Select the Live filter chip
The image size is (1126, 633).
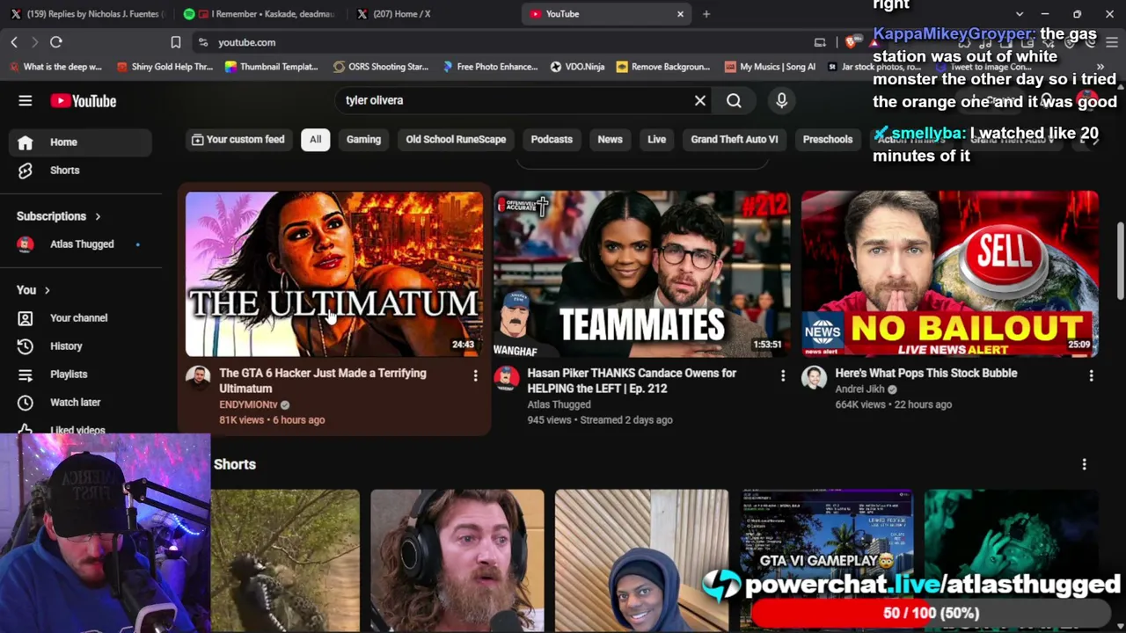[656, 140]
